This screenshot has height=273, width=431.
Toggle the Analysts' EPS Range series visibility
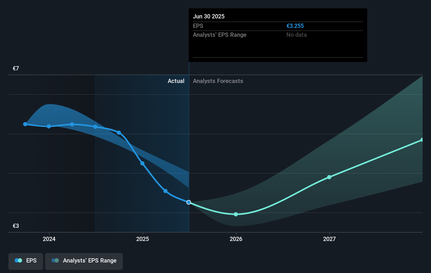84,260
